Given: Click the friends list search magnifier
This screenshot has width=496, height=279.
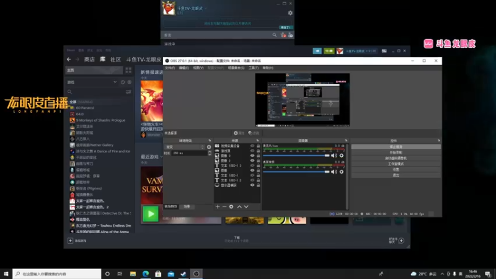Looking at the screenshot, I should click(275, 35).
